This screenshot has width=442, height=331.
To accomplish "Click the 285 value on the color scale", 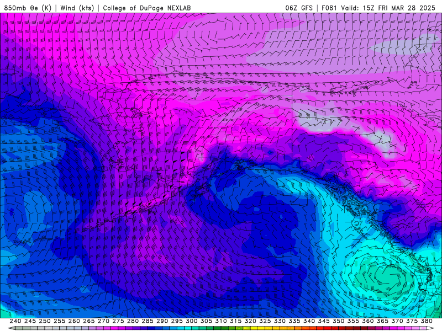I will [x=148, y=321].
